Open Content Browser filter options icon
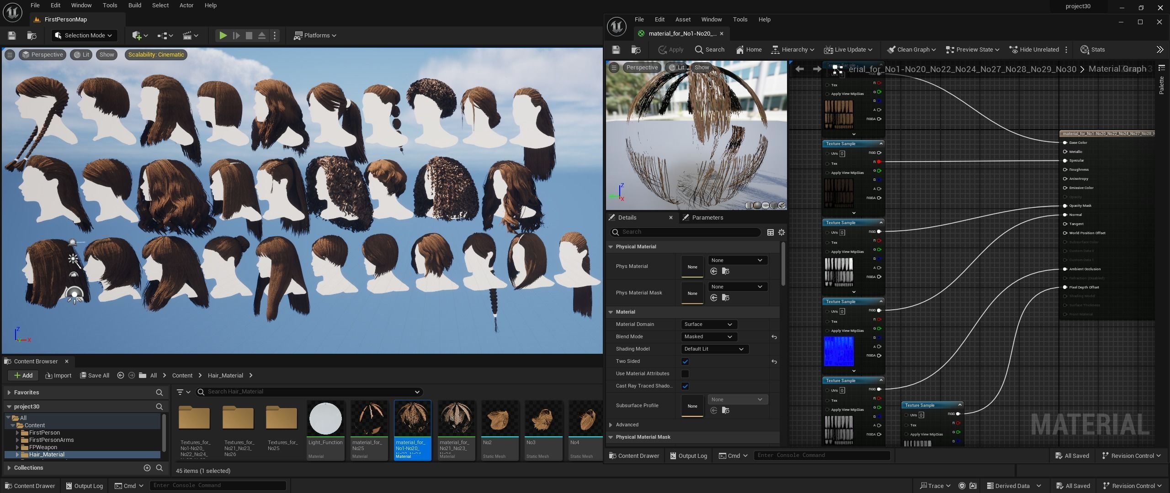Image resolution: width=1170 pixels, height=493 pixels. tap(183, 392)
